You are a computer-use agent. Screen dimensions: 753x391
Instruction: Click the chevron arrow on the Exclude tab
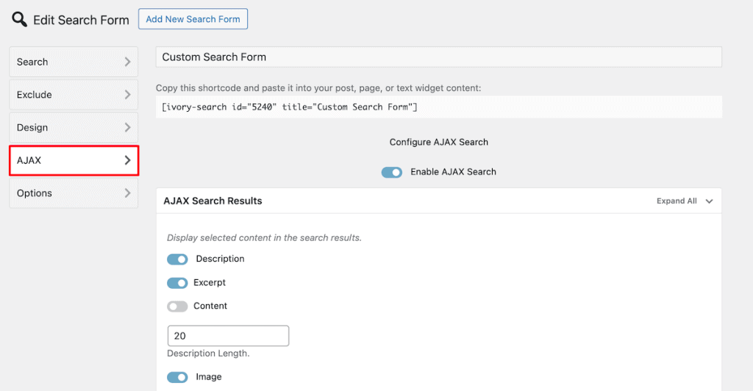tap(127, 95)
